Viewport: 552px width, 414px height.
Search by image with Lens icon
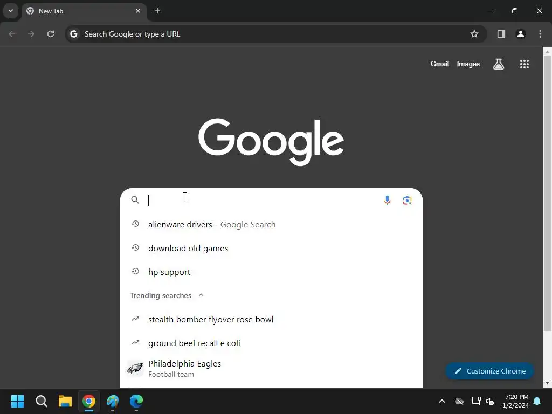click(x=407, y=201)
